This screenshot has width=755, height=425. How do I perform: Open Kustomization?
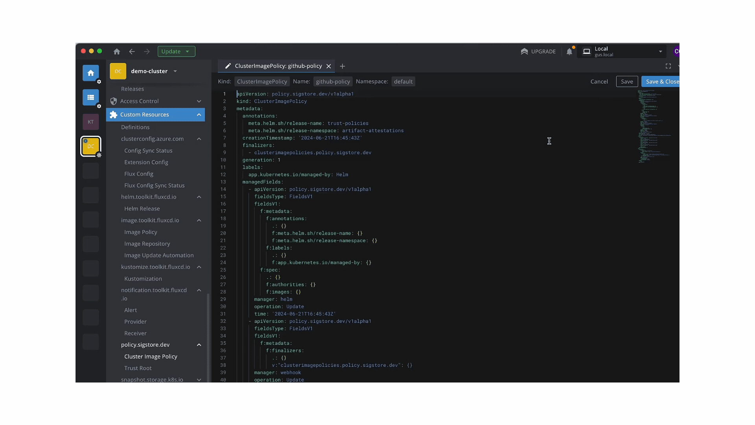click(143, 279)
